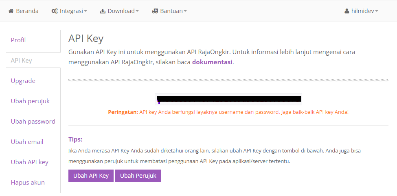Click the API Key page heading

point(86,39)
